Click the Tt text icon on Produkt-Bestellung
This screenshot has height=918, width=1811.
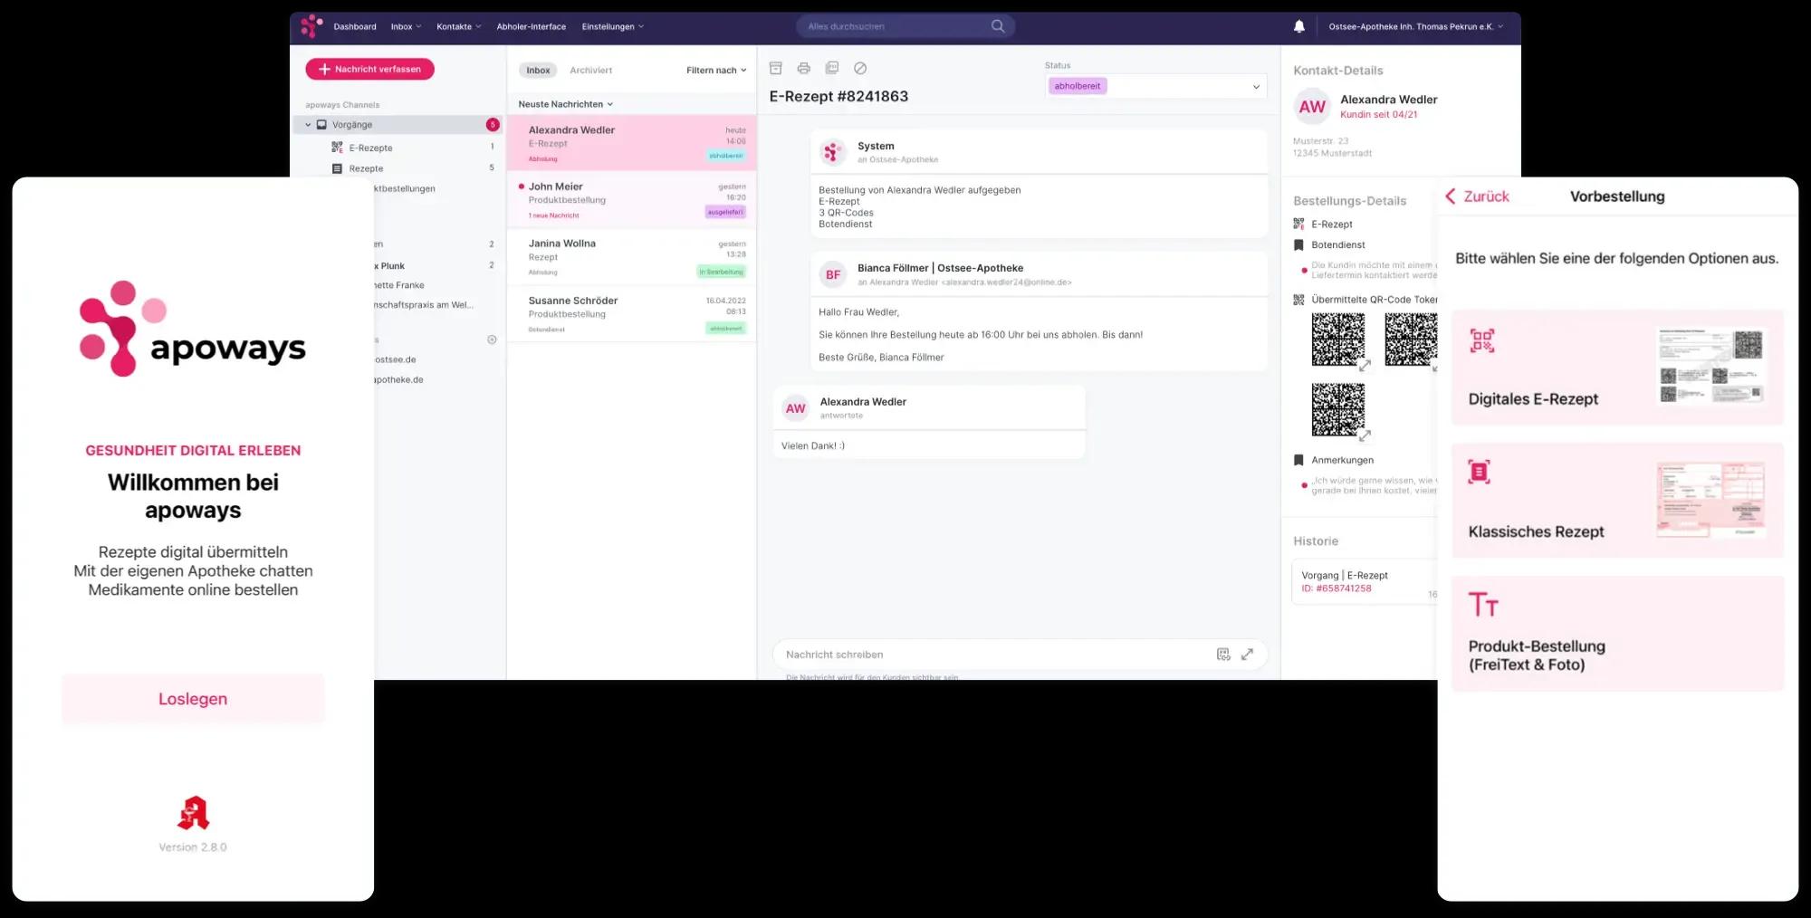1483,604
